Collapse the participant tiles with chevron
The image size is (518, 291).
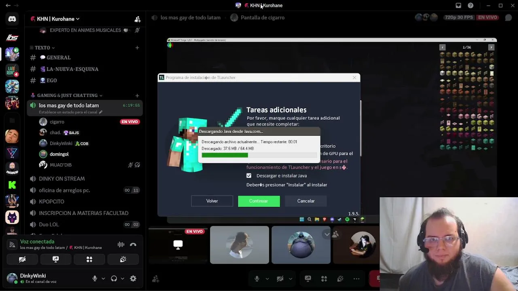point(327,234)
